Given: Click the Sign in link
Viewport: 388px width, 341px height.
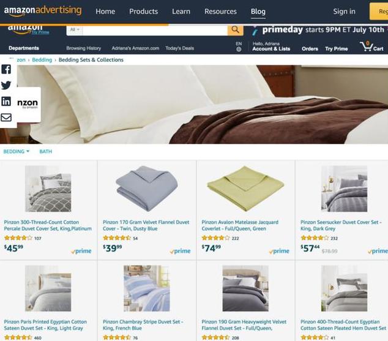Looking at the screenshot, I should pos(344,12).
